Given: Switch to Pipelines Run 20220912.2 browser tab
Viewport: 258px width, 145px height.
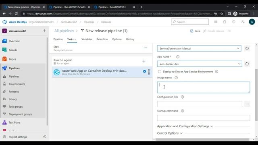Looking at the screenshot, I should tap(70, 7).
